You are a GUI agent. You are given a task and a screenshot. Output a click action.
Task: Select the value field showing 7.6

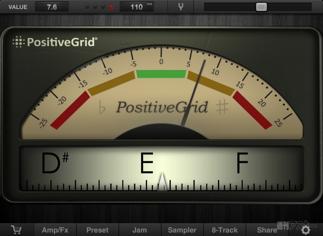[x=52, y=7]
